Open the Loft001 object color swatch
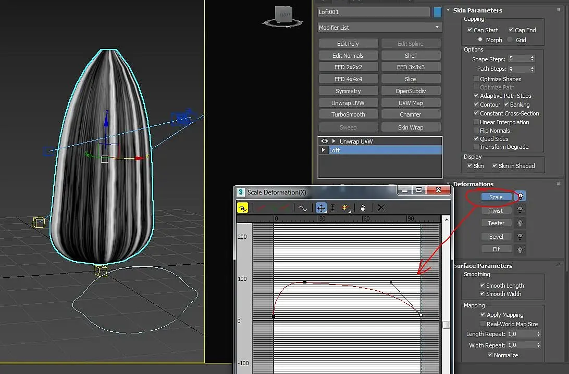The width and height of the screenshot is (569, 374). (437, 11)
